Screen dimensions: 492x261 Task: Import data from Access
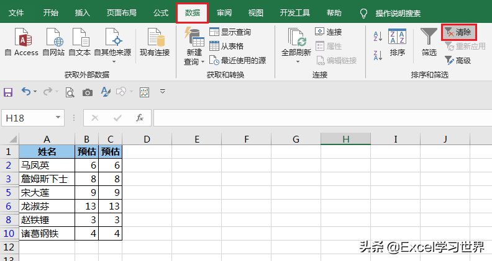(22, 42)
